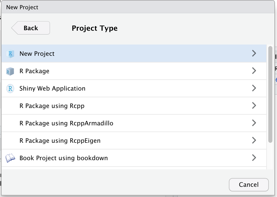This screenshot has width=277, height=197.
Task: Click the bookdown open book icon
Action: pos(10,158)
